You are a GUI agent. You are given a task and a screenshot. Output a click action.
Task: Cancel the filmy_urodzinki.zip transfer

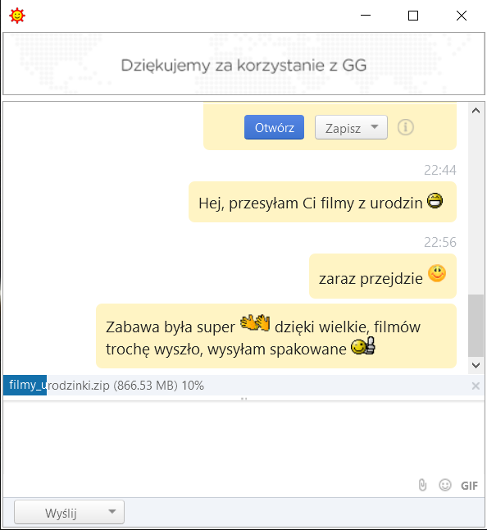click(476, 386)
